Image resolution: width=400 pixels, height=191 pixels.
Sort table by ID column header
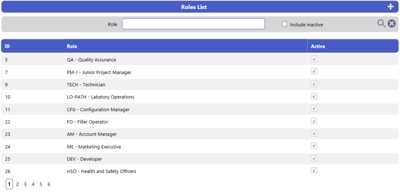(7, 46)
